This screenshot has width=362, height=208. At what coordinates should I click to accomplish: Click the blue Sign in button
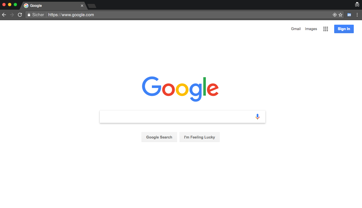[344, 29]
